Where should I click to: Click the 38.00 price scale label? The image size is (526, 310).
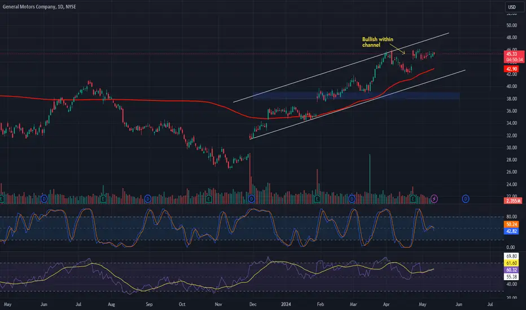click(511, 99)
